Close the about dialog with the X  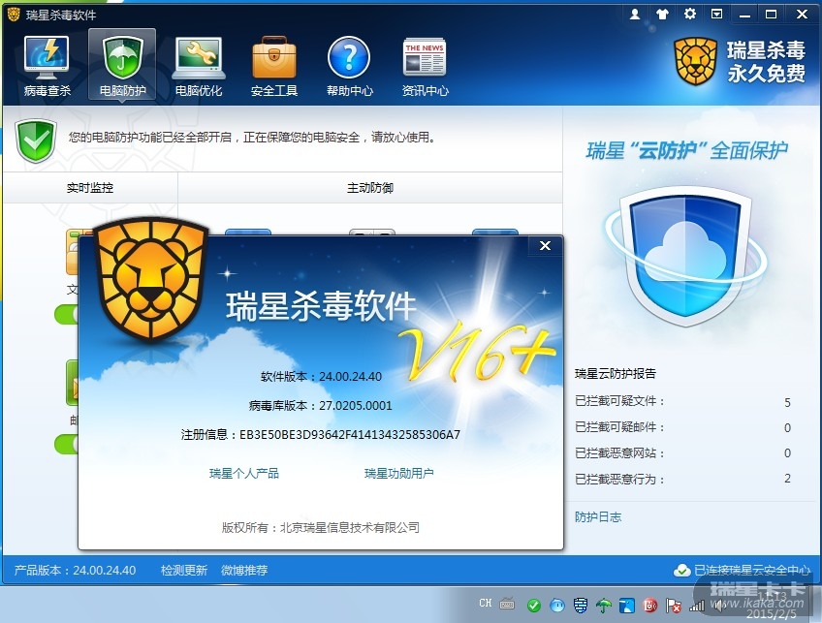tap(545, 245)
